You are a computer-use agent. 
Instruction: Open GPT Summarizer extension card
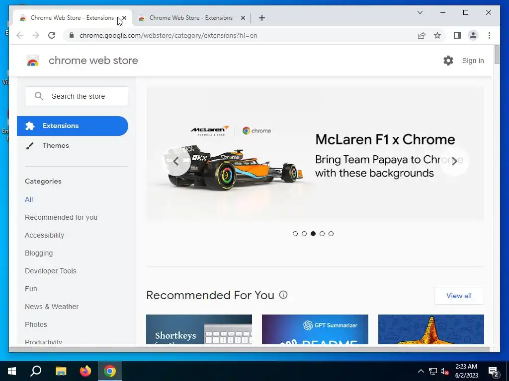point(315,329)
